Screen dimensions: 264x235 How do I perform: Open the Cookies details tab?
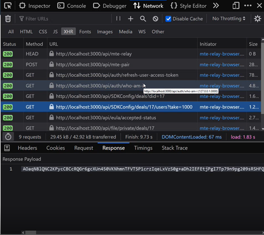coord(56,148)
